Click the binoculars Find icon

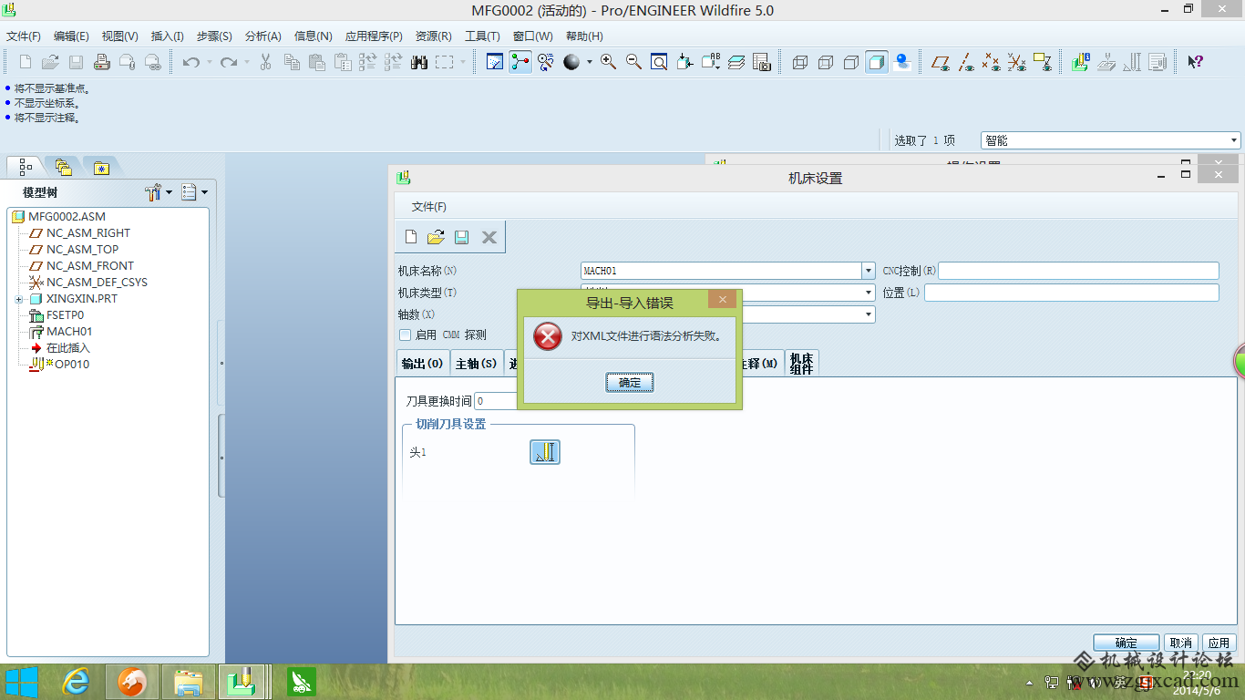[x=419, y=62]
